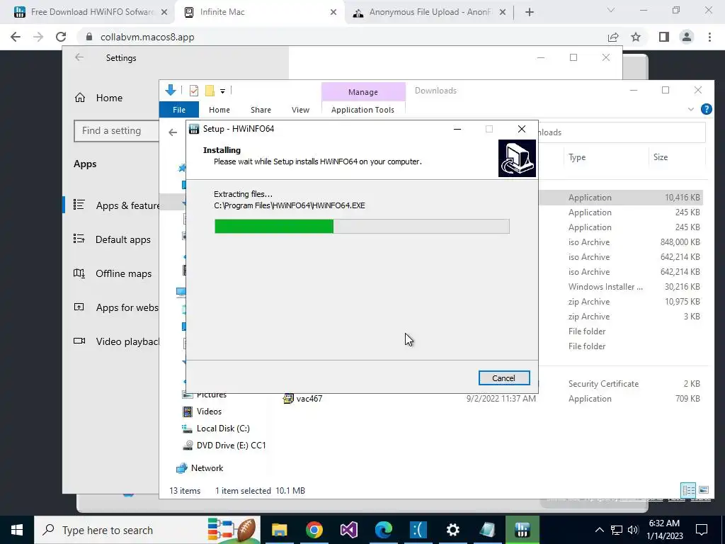Open the blue sad-face taskbar app
The image size is (725, 544).
[418, 530]
